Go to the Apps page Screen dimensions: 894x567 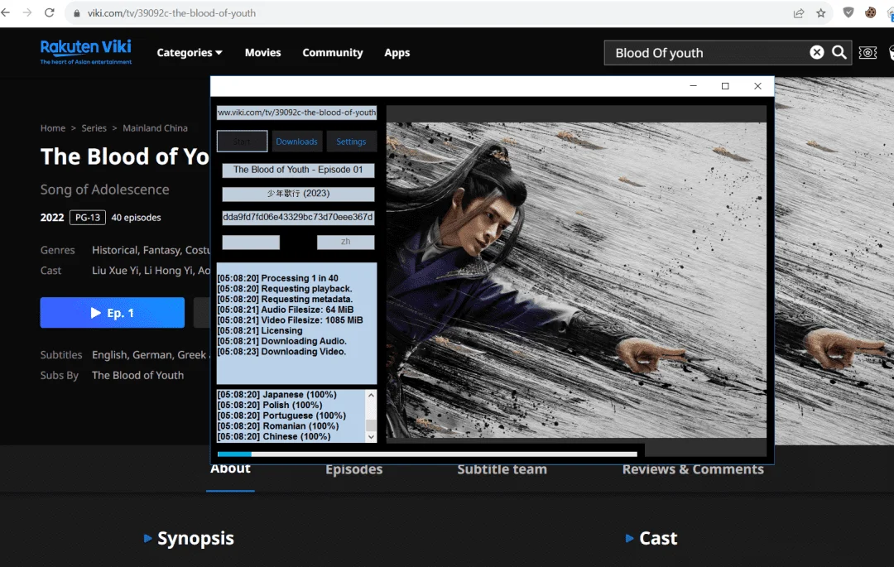(397, 52)
